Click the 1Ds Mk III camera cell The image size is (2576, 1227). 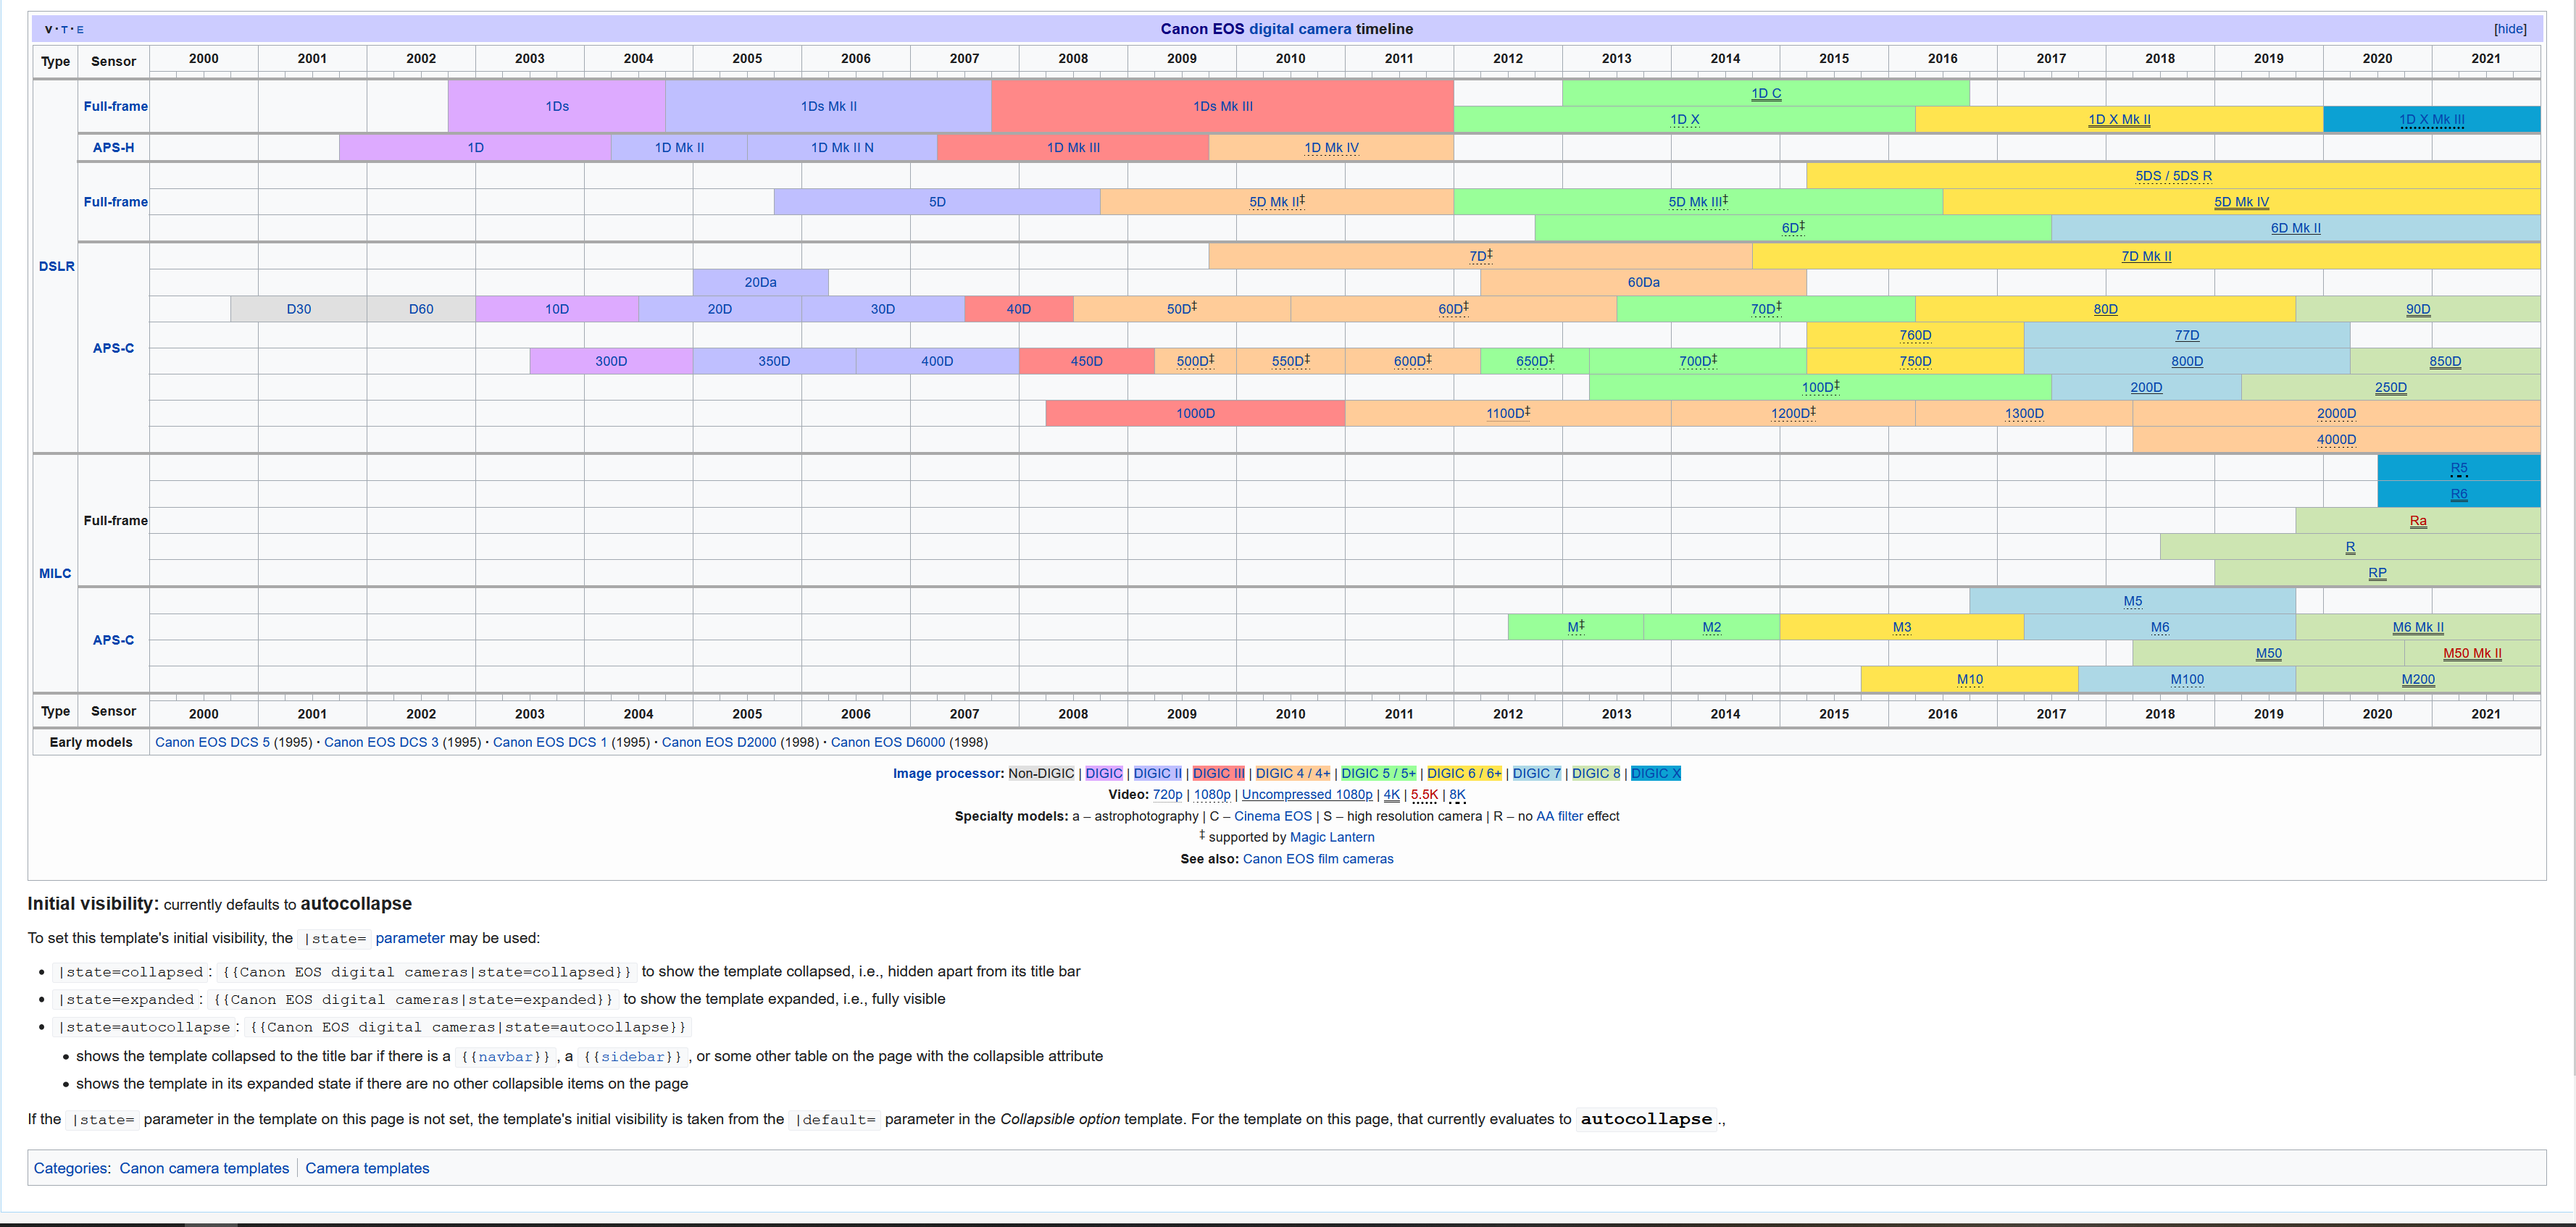[1222, 106]
